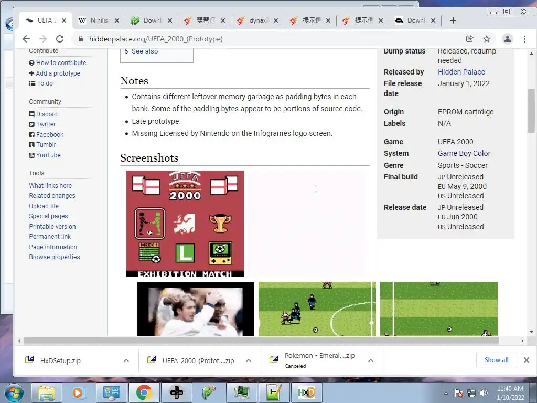Expand the UEFA_2000 zip download options
Image resolution: width=537 pixels, height=403 pixels.
tap(248, 360)
